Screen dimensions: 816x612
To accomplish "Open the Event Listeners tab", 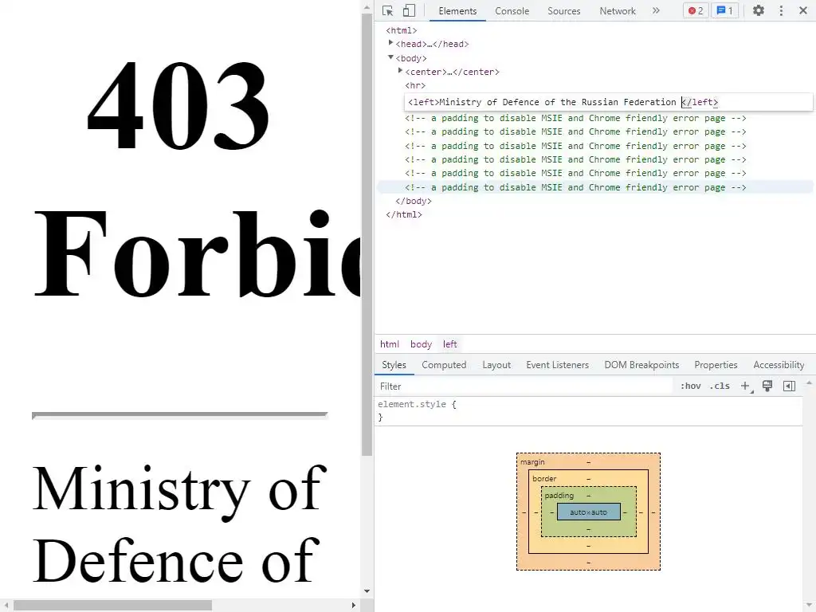I will [x=557, y=365].
